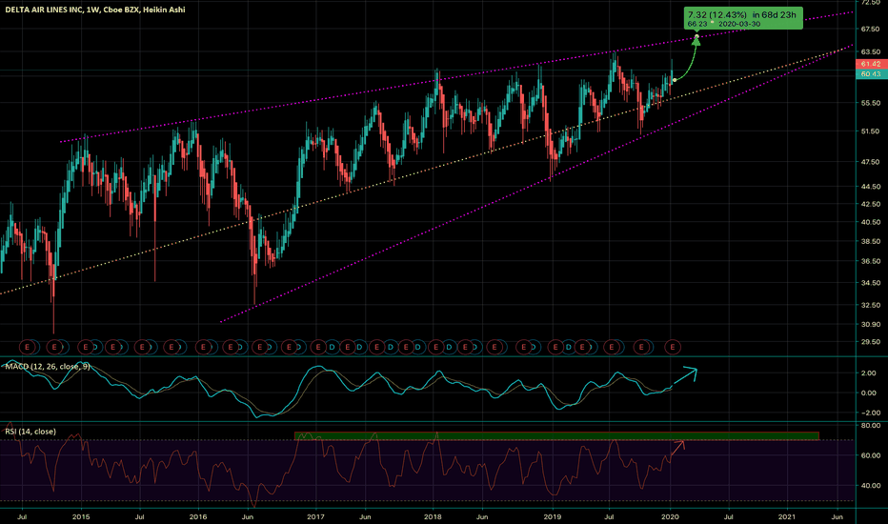Screen dimensions: 888x524
Task: Click the RSI 60.00 scale value
Action: coord(871,455)
